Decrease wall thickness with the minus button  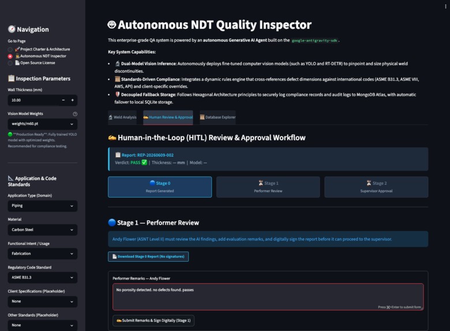tap(63, 100)
